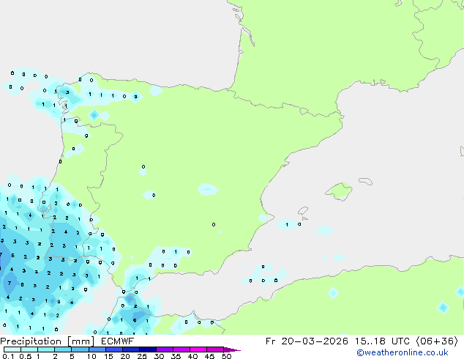
Task: Click the legend value '45'
Action: click(209, 356)
